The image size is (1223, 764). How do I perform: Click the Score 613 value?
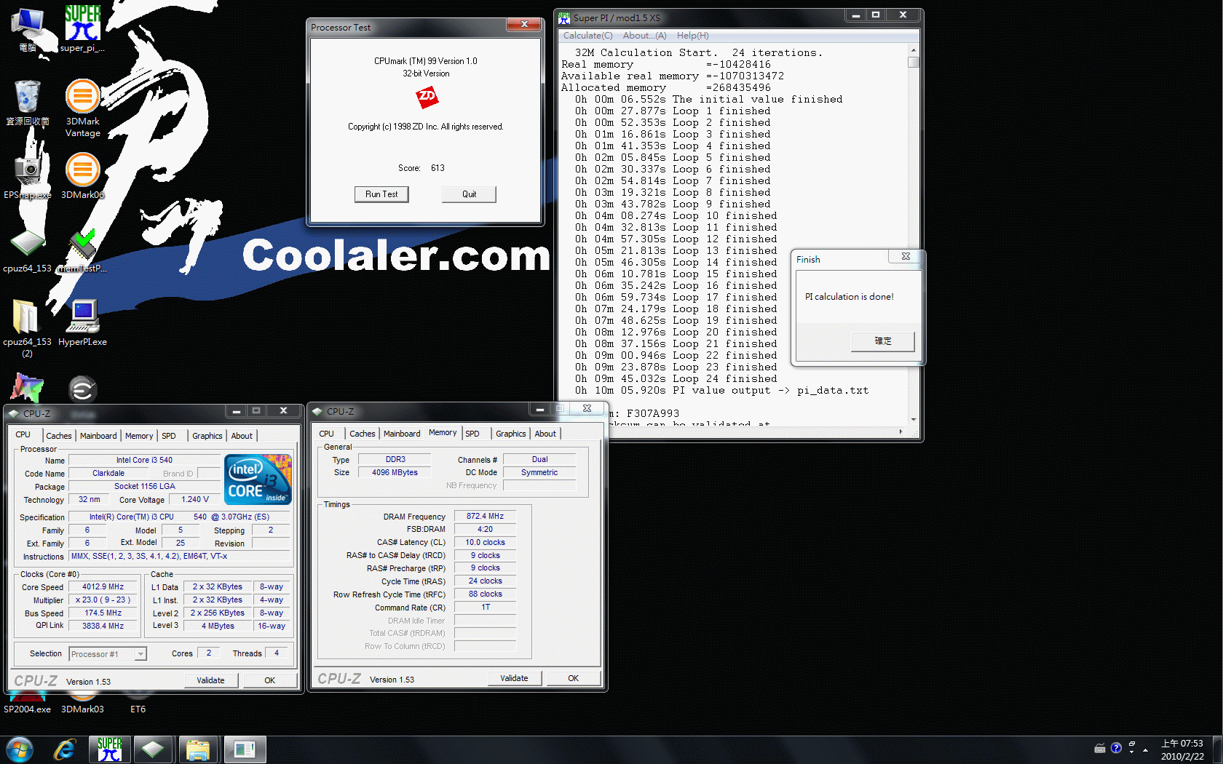pos(438,168)
